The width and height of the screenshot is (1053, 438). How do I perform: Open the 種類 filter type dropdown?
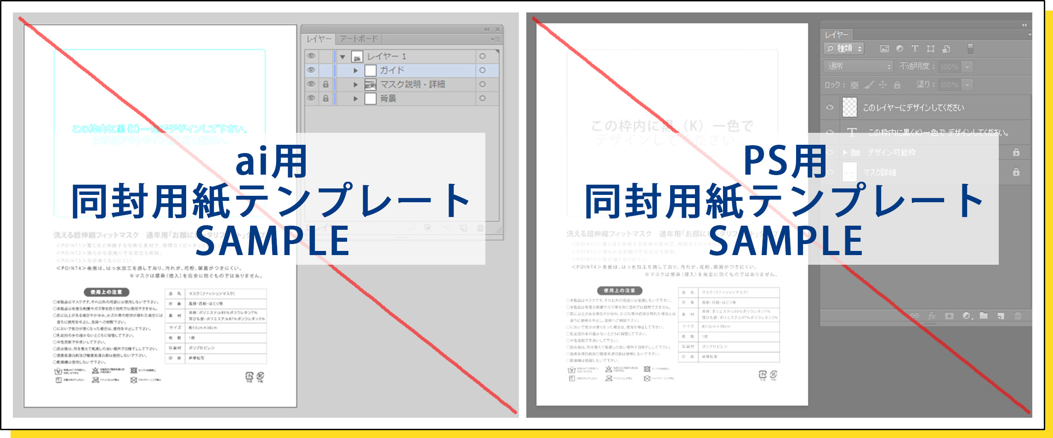pyautogui.click(x=844, y=48)
